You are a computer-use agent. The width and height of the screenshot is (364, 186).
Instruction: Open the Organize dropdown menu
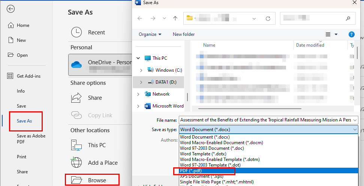pos(150,34)
